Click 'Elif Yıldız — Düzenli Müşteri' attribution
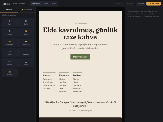The height and width of the screenshot is (122, 163). tap(80, 111)
